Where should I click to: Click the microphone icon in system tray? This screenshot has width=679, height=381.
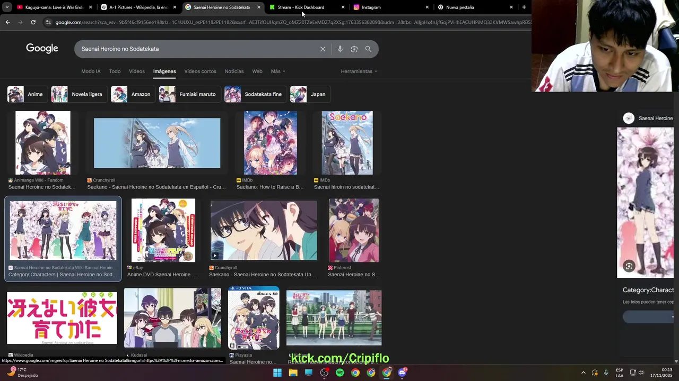pyautogui.click(x=606, y=373)
